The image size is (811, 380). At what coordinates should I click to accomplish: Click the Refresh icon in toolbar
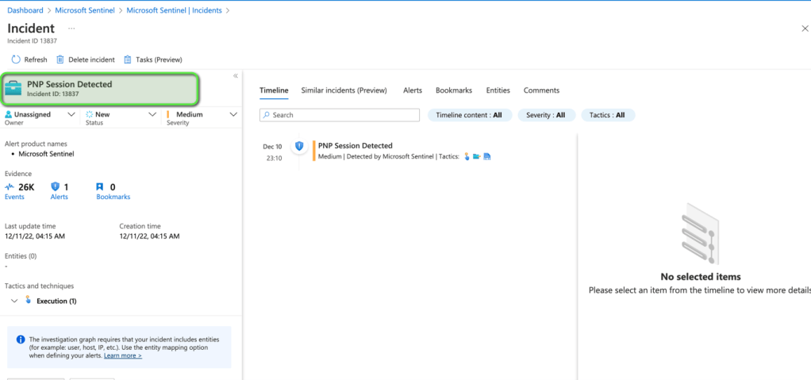coord(16,59)
